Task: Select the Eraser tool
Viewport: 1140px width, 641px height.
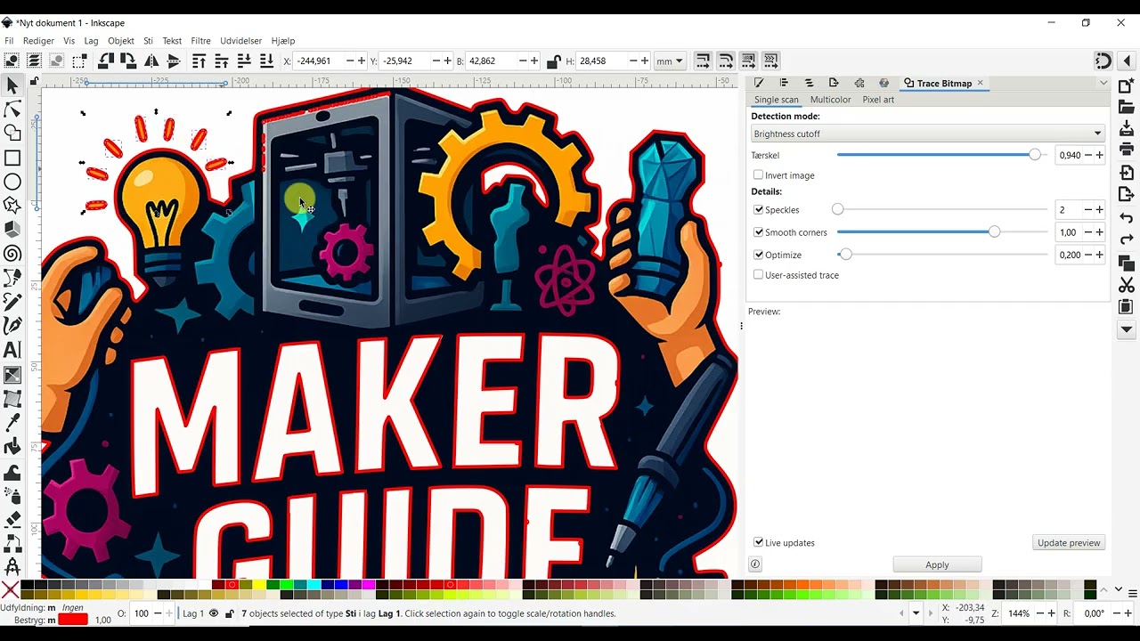Action: click(x=12, y=519)
